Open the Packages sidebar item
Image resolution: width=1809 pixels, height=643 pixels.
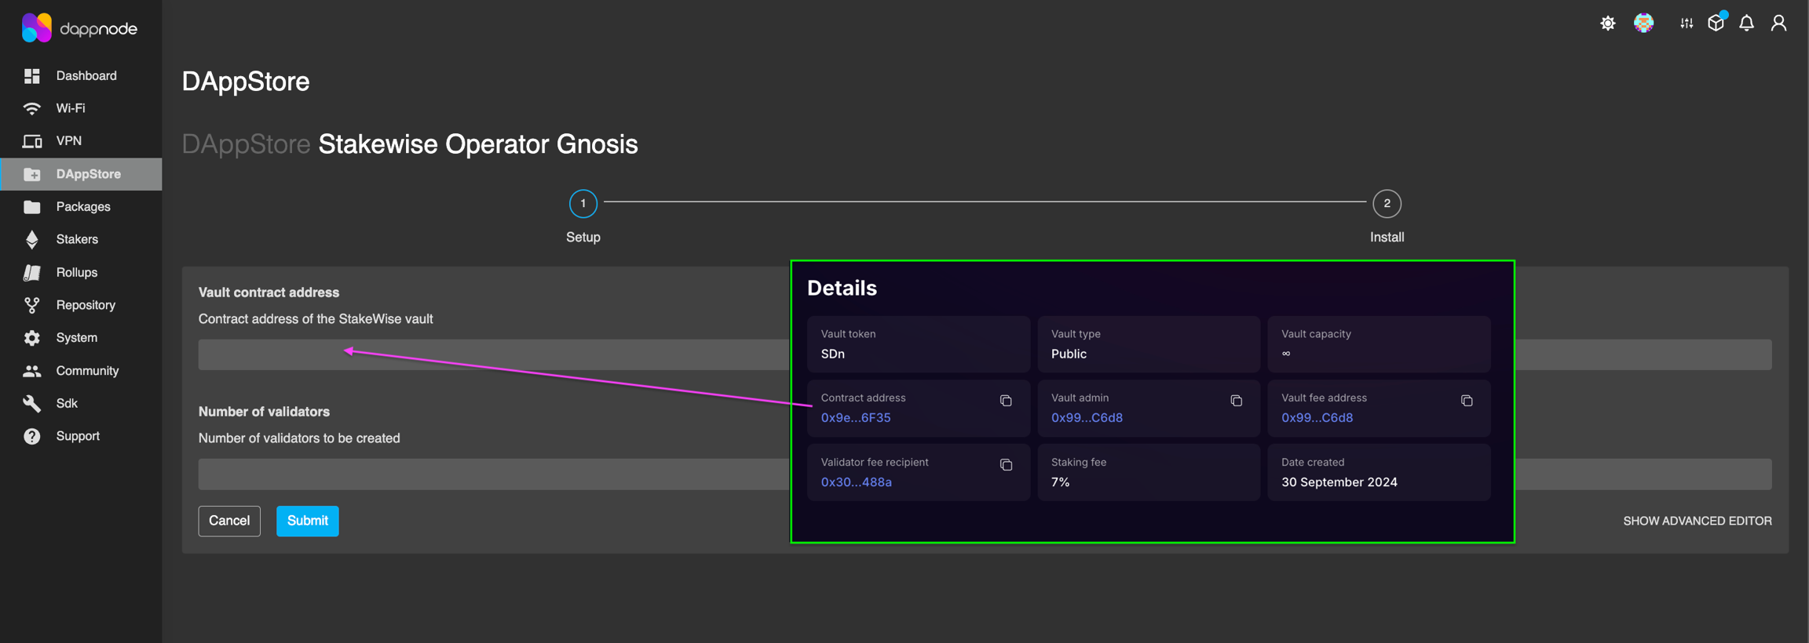click(x=82, y=207)
